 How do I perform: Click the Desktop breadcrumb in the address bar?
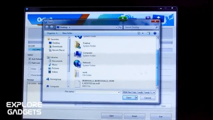click(x=64, y=27)
